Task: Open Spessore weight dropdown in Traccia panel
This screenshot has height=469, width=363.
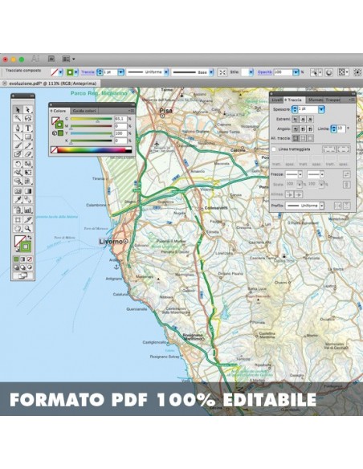Action: [321, 109]
